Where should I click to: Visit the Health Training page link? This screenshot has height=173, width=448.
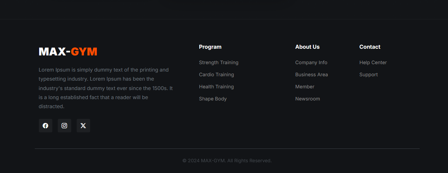[x=216, y=87]
